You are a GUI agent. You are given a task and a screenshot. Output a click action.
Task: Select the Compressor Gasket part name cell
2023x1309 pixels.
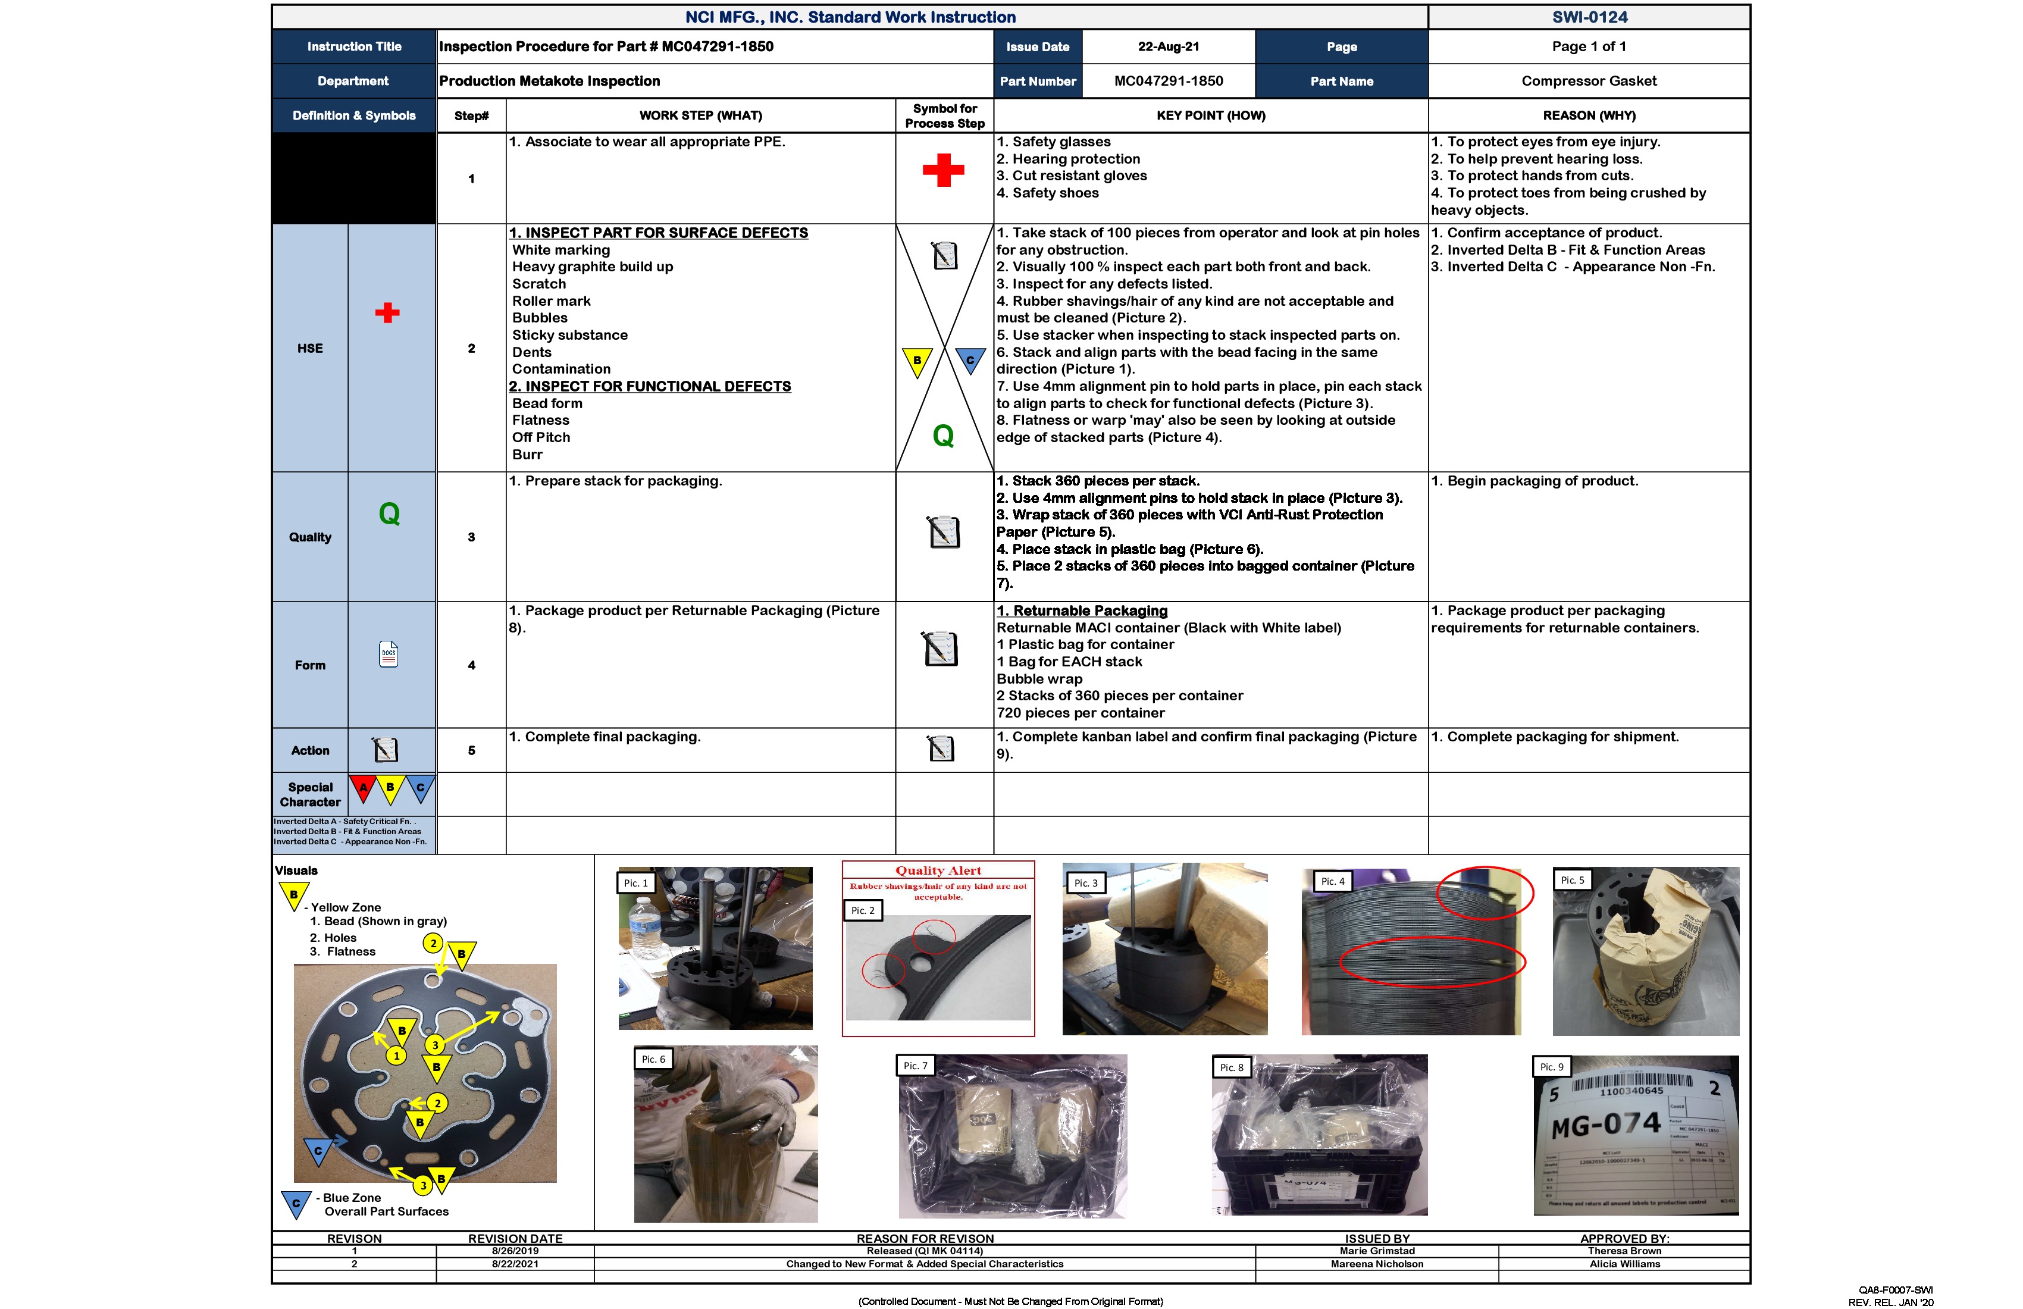(1588, 81)
